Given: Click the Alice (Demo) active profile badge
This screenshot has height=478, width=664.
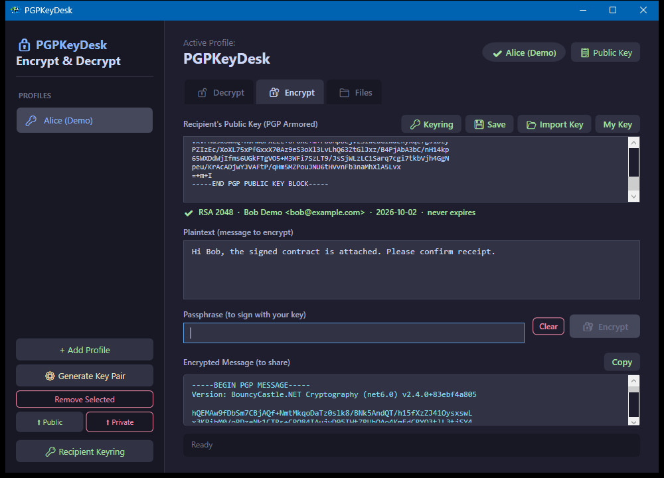Looking at the screenshot, I should [524, 52].
